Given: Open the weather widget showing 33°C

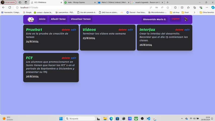Looking at the screenshot, I should click(x=8, y=118).
